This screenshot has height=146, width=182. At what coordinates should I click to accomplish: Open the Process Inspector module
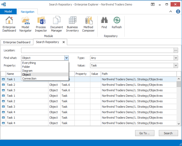click(x=41, y=24)
